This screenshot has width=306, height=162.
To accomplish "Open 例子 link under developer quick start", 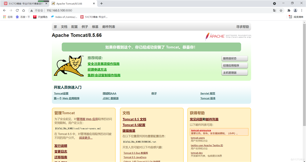I will coord(154,94).
